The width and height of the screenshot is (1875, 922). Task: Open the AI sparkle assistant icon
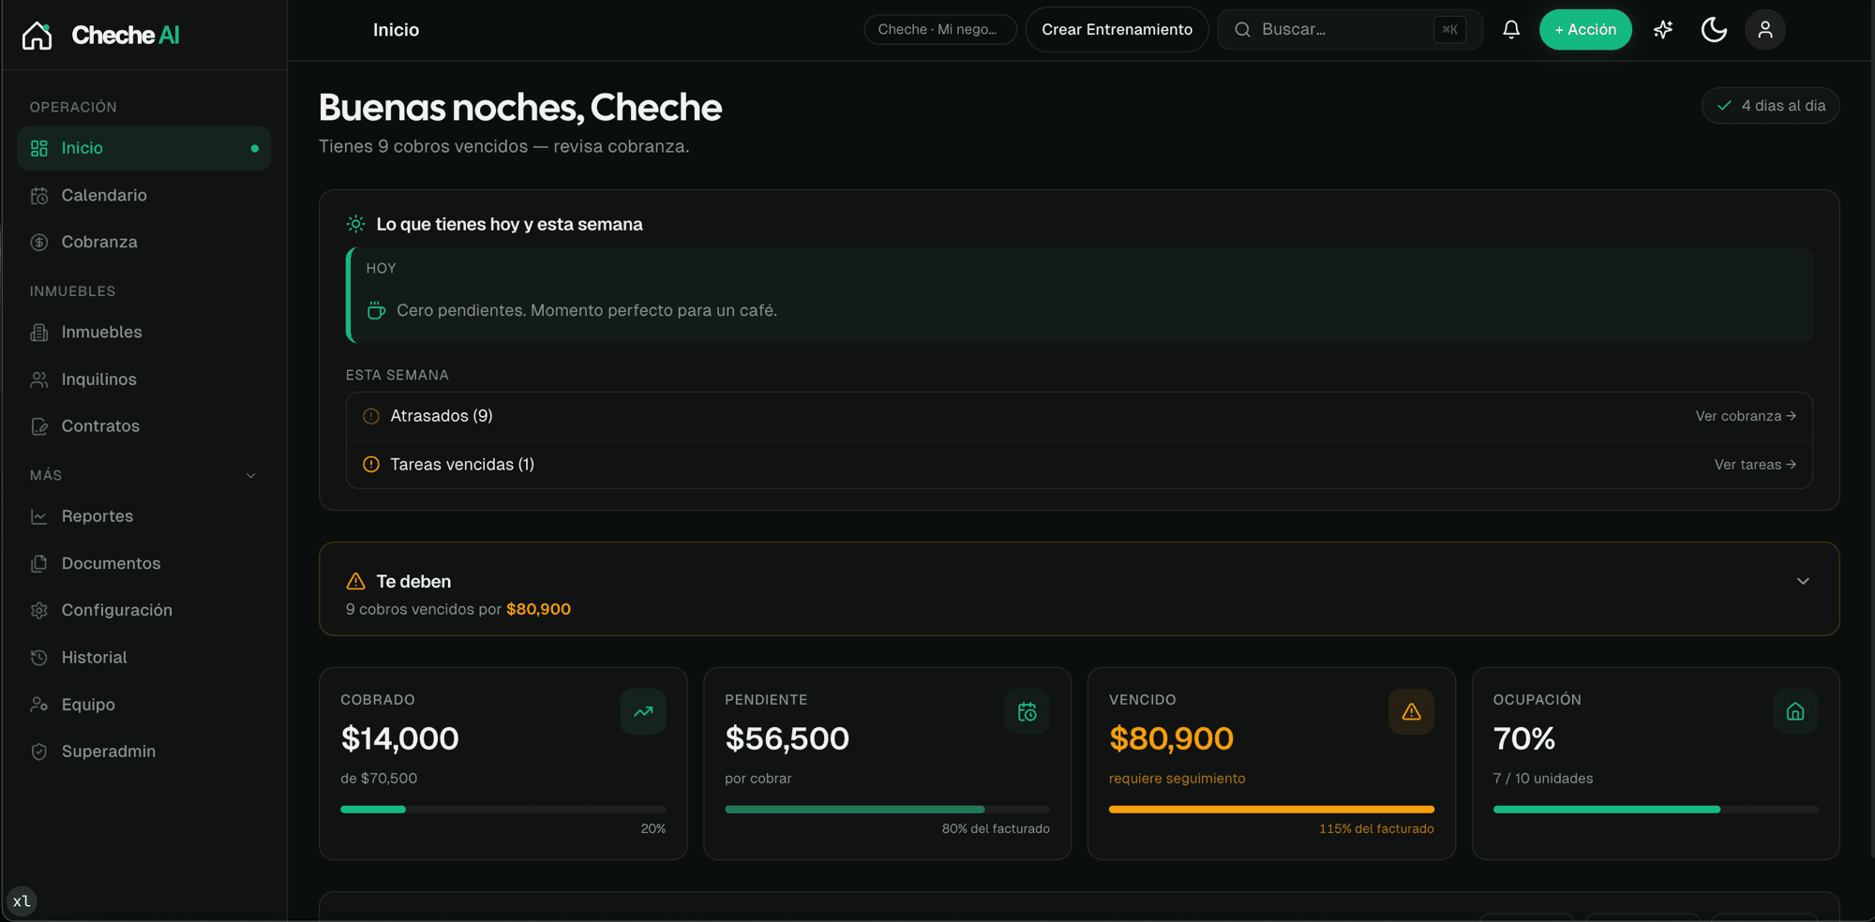pyautogui.click(x=1663, y=30)
